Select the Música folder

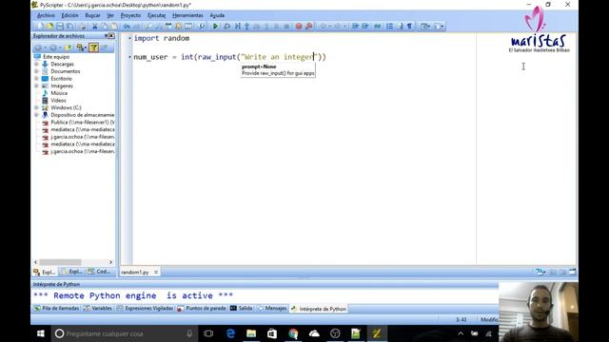tap(59, 93)
